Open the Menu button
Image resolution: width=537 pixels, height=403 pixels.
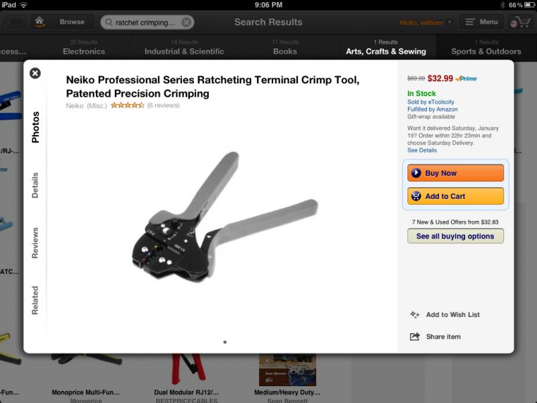pyautogui.click(x=481, y=22)
